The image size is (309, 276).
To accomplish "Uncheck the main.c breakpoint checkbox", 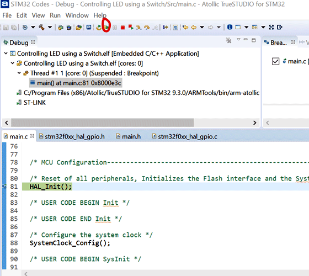I will point(275,61).
